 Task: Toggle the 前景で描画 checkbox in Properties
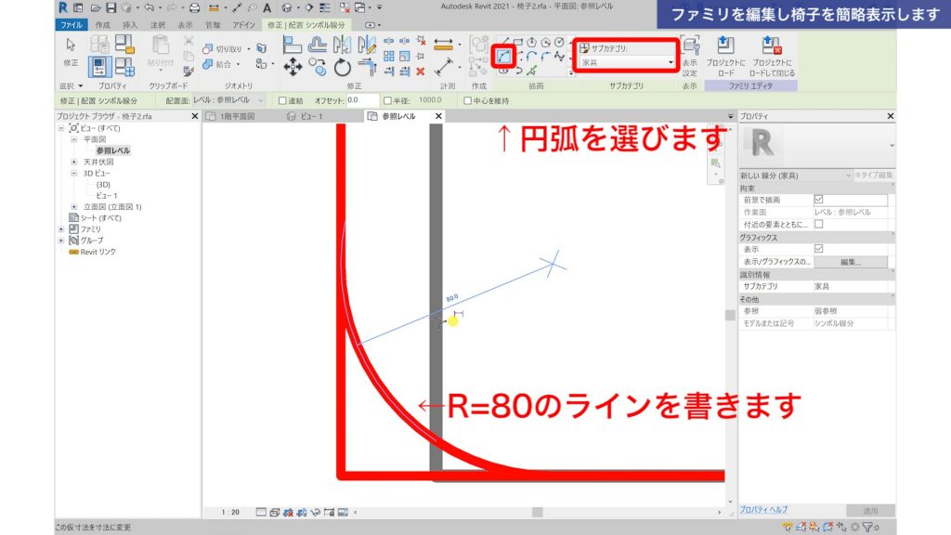(819, 199)
